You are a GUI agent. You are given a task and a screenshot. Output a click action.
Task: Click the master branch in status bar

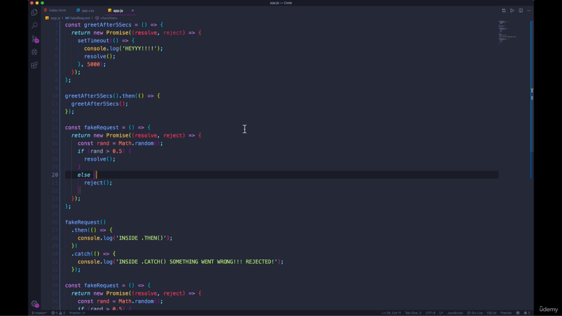(x=39, y=313)
